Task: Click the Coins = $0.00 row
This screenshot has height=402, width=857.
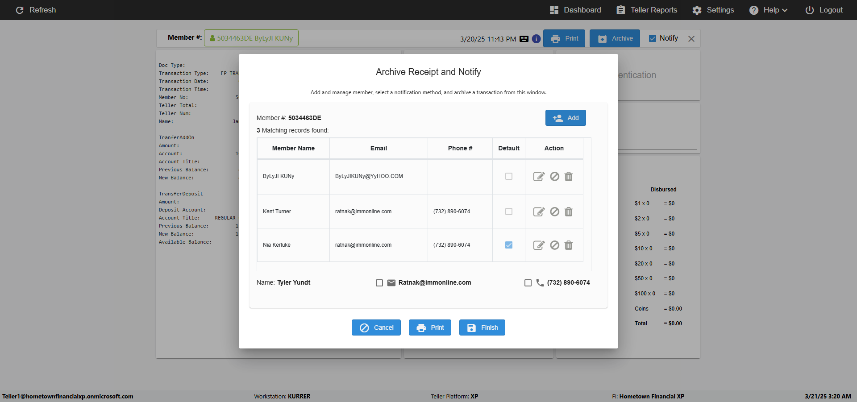Action: point(658,309)
